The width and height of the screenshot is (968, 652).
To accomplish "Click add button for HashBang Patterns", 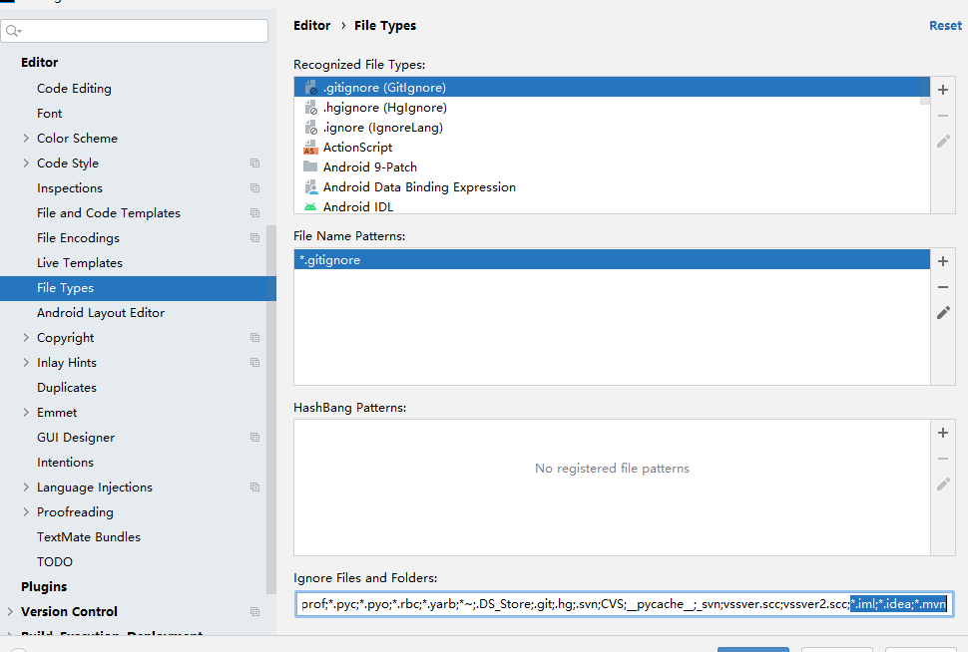I will pyautogui.click(x=943, y=433).
